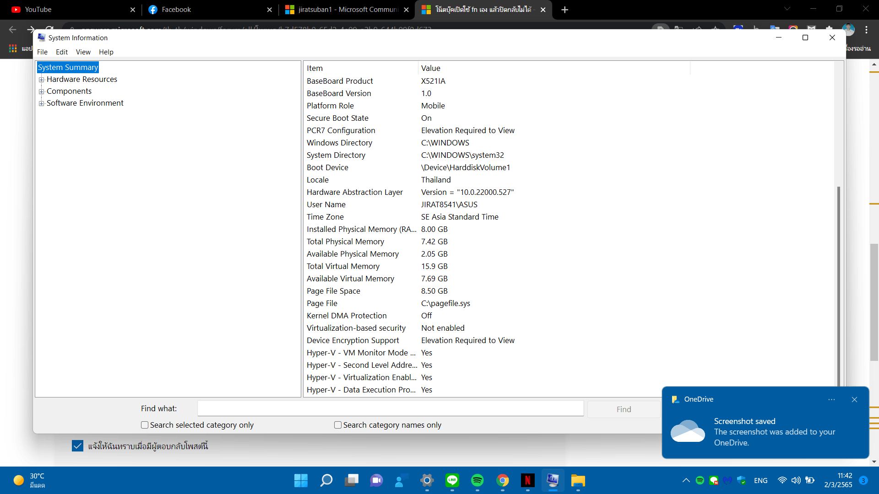Open Google Chrome taskbar icon

pyautogui.click(x=502, y=480)
